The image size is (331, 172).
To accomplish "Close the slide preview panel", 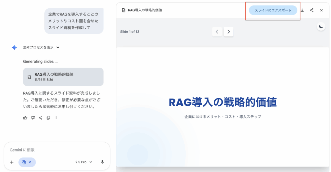I will click(x=321, y=10).
